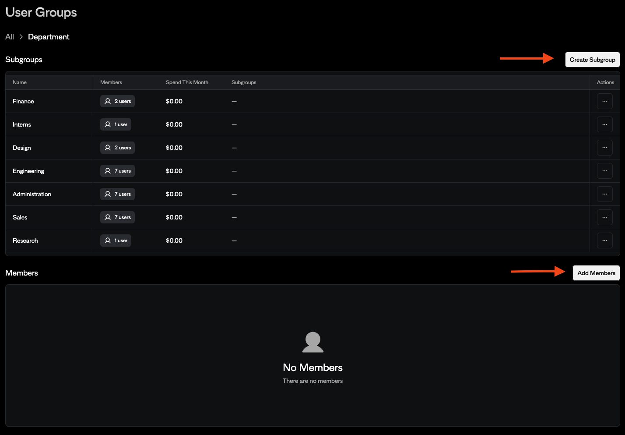Screen dimensions: 625x435
Task: Click Add Members to add group members
Action: point(596,272)
